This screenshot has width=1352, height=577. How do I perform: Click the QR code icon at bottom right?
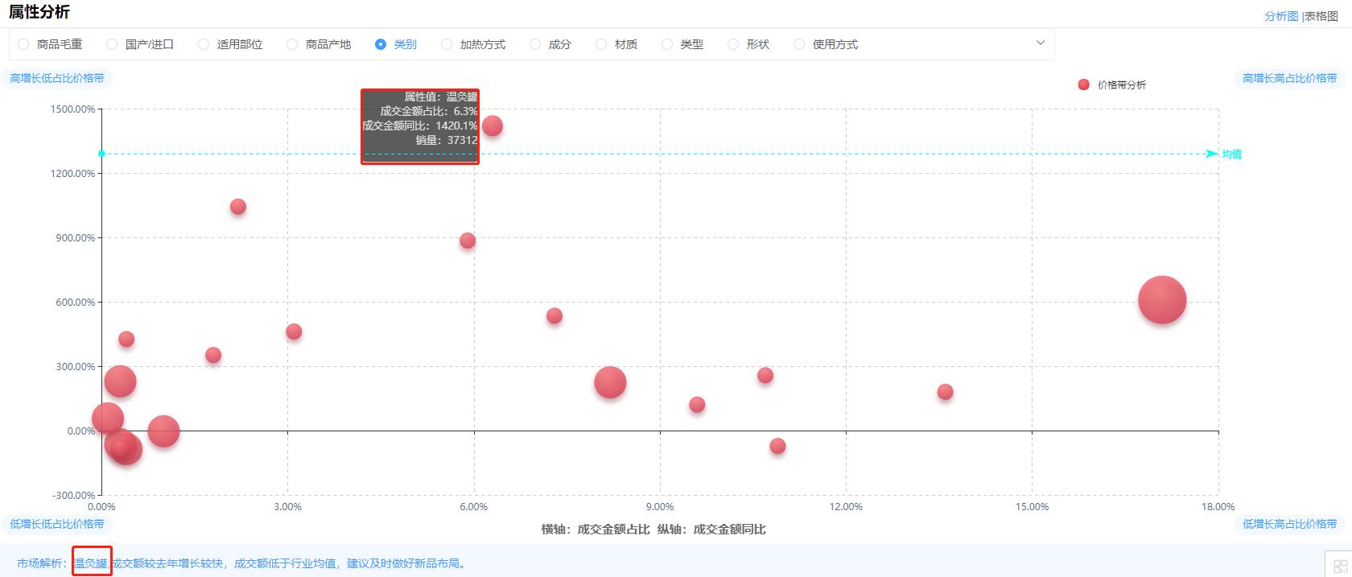(x=1340, y=566)
